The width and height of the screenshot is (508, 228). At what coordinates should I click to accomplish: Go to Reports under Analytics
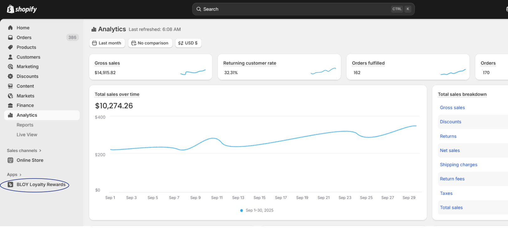click(x=25, y=125)
